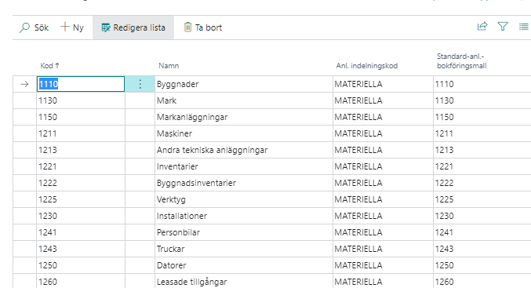Screen dimensions: 531x288
Task: Click the Sök magnifier icon
Action: [x=24, y=27]
